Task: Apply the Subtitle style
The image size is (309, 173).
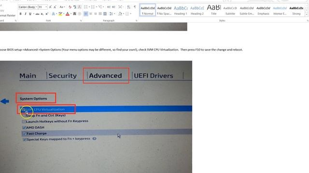Action: 230,10
